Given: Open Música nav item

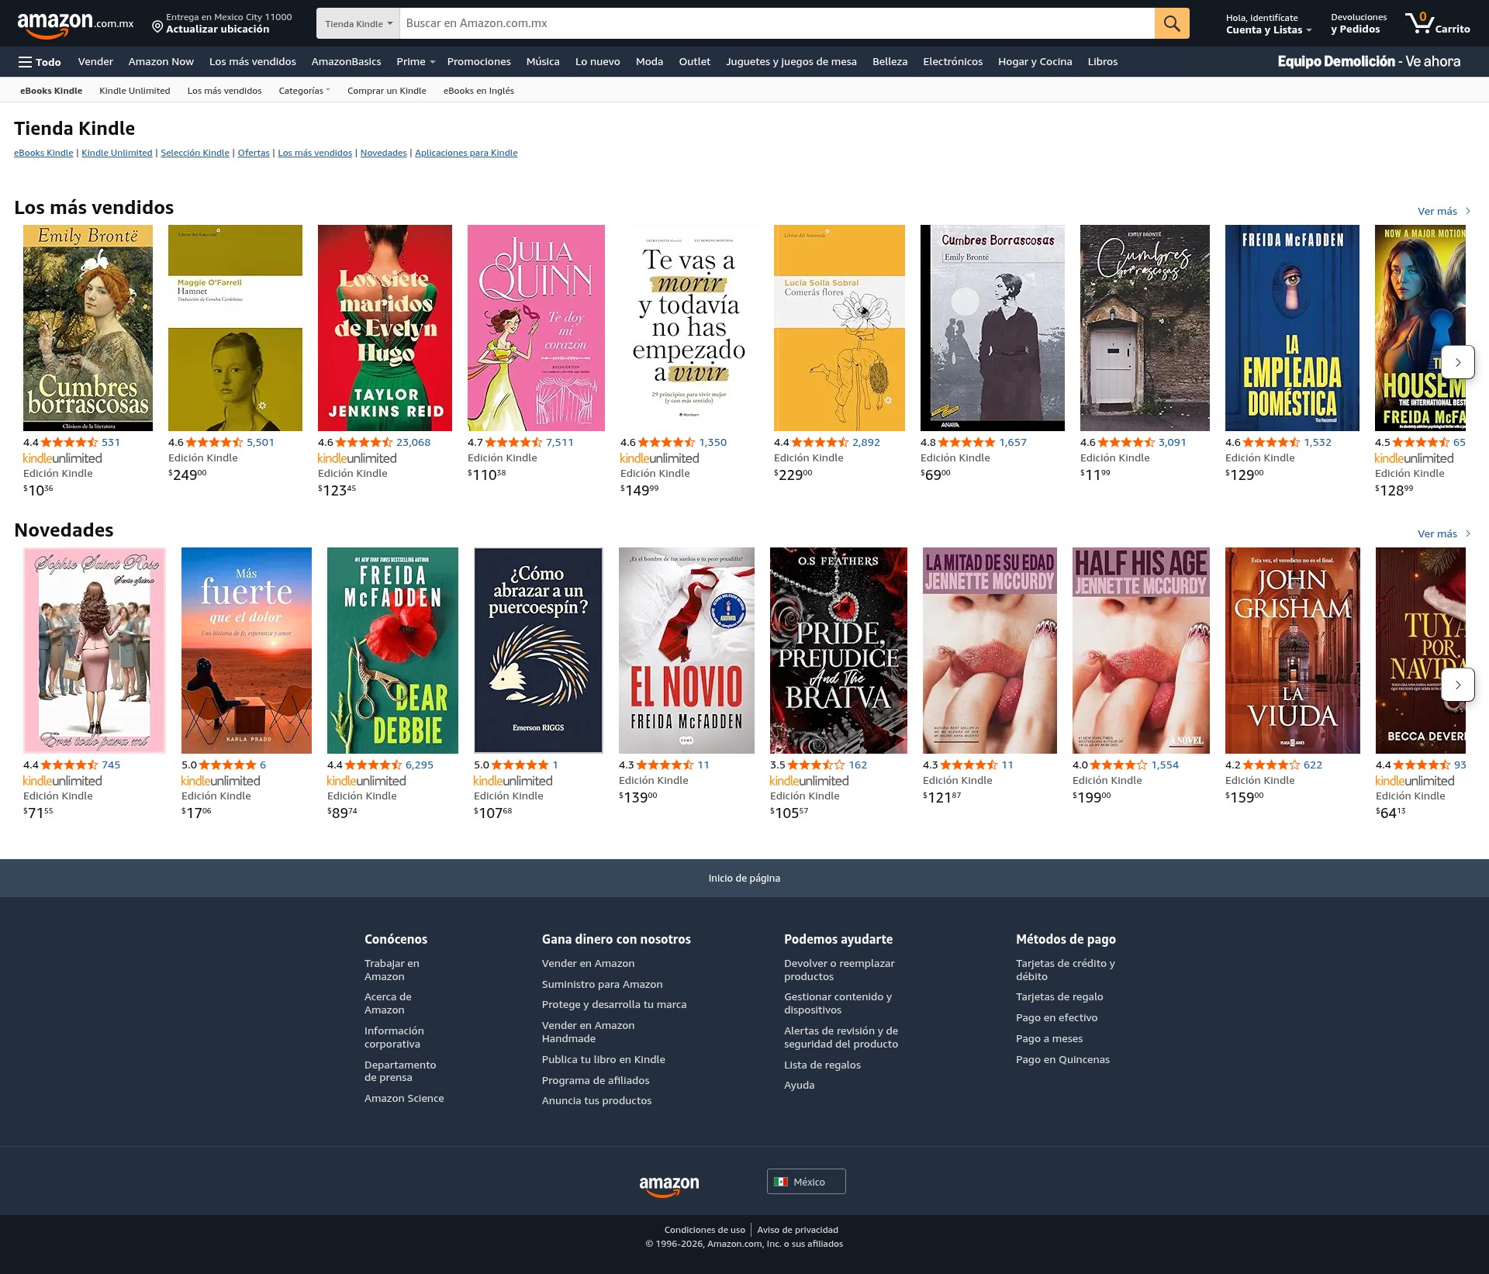Looking at the screenshot, I should [542, 62].
